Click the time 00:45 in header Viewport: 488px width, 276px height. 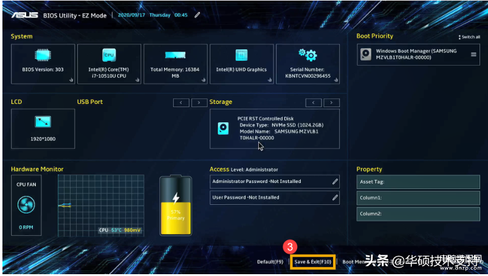click(181, 15)
